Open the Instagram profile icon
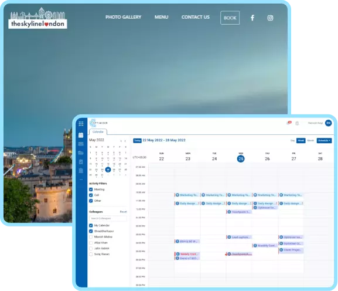The image size is (338, 291). (x=270, y=18)
